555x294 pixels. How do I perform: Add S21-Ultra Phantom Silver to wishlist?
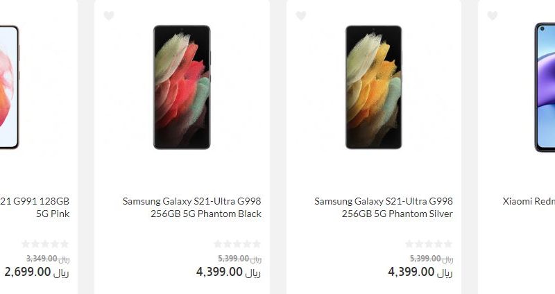pos(301,15)
